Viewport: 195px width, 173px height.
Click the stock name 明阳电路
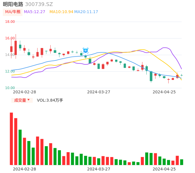13,4
